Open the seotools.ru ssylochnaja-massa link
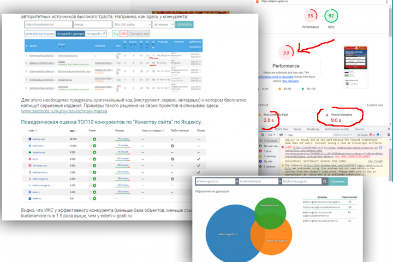Image resolution: width=393 pixels, height=262 pixels. tap(64, 111)
